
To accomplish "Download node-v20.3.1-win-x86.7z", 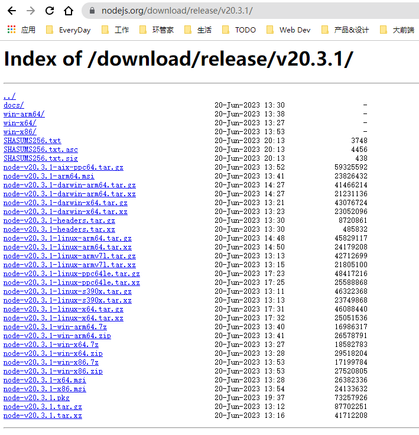I will (x=51, y=362).
